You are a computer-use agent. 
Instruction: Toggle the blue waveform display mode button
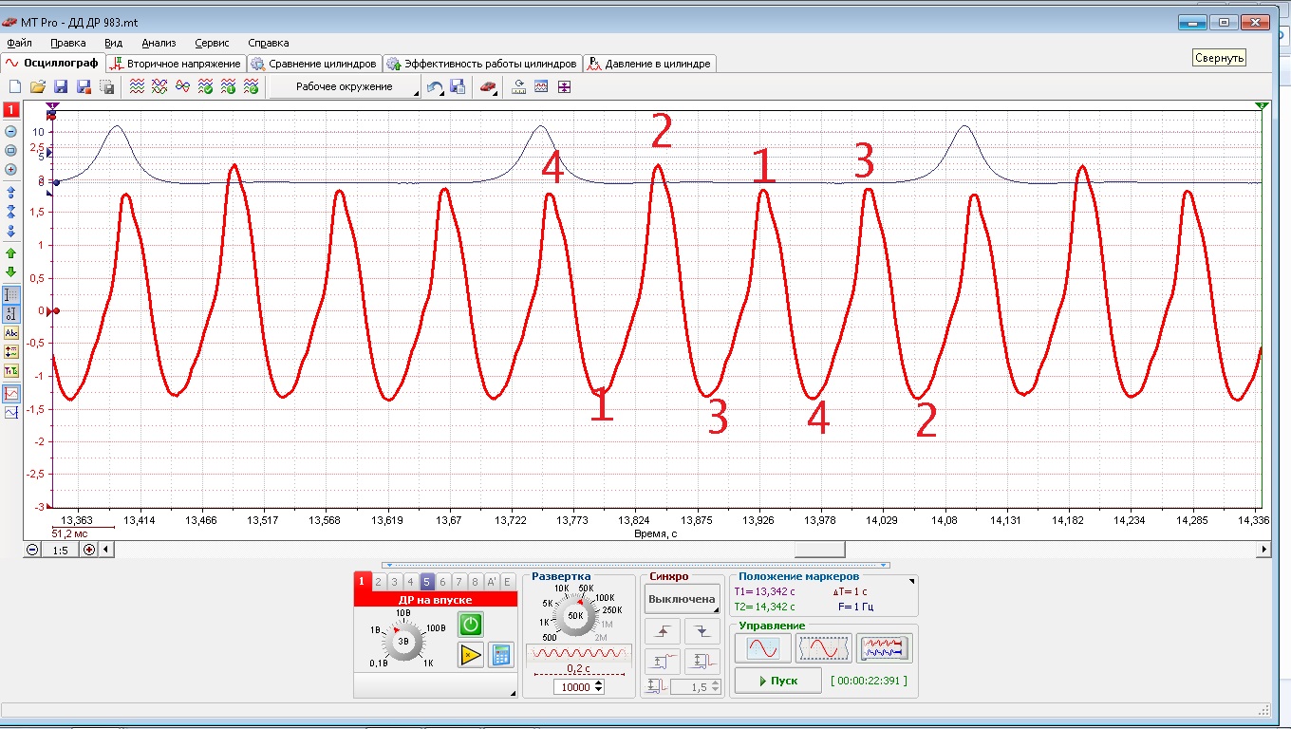coord(11,413)
